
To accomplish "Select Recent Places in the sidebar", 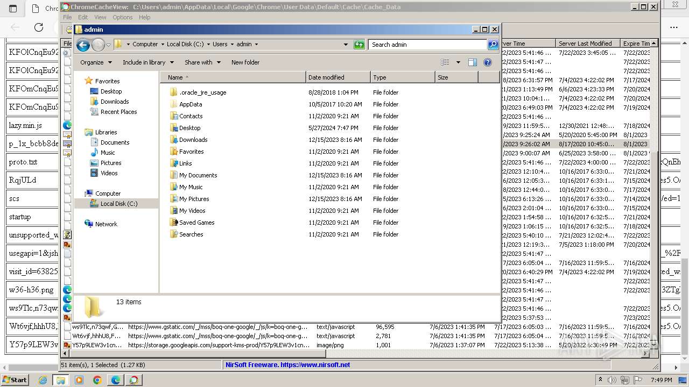I will click(x=118, y=112).
